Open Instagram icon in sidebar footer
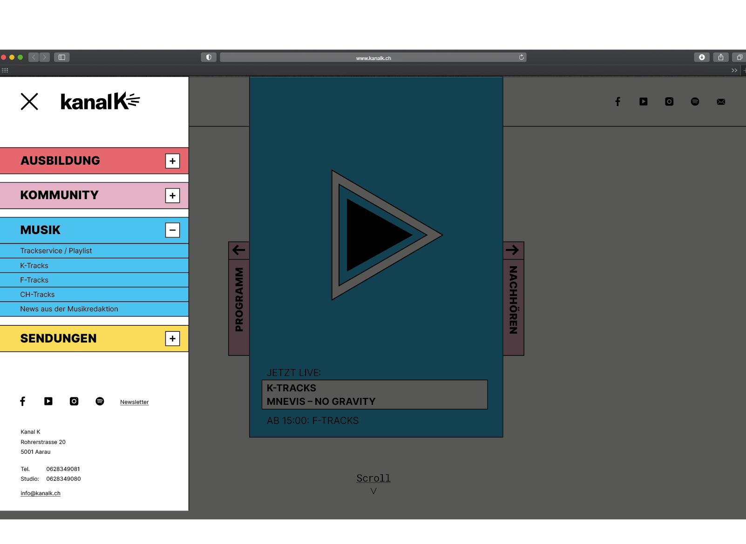746x544 pixels. point(74,401)
